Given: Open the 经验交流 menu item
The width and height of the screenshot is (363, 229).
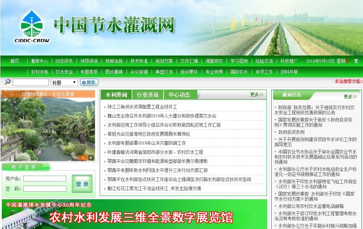Looking at the screenshot, I should (x=264, y=61).
